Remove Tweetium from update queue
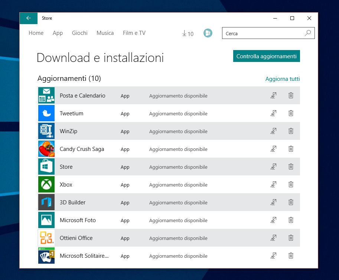Viewport: 339px width, 280px height. click(291, 113)
